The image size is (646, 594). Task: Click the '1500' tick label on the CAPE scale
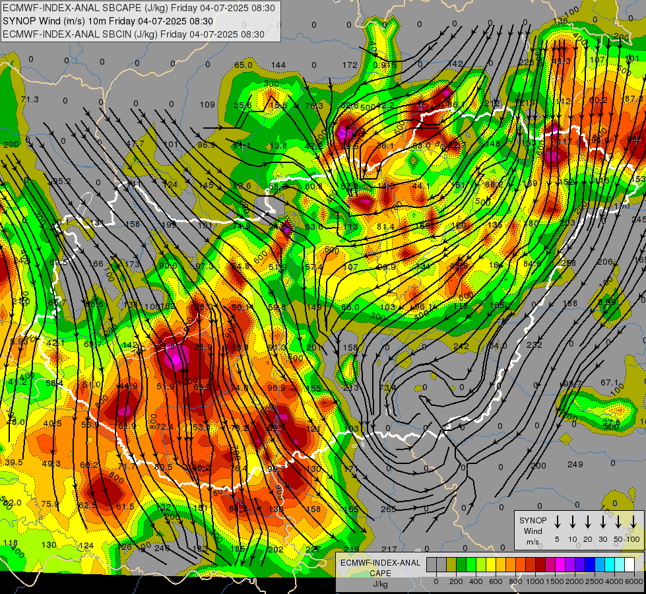tap(554, 581)
